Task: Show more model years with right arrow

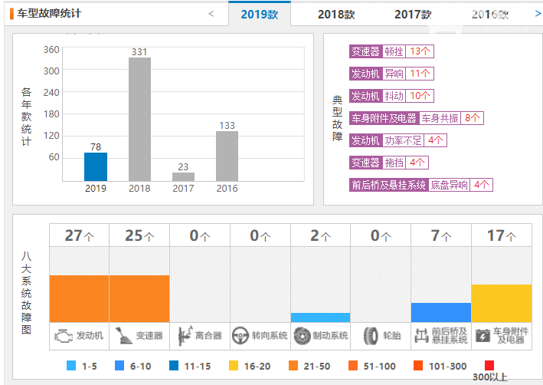Action: click(538, 14)
